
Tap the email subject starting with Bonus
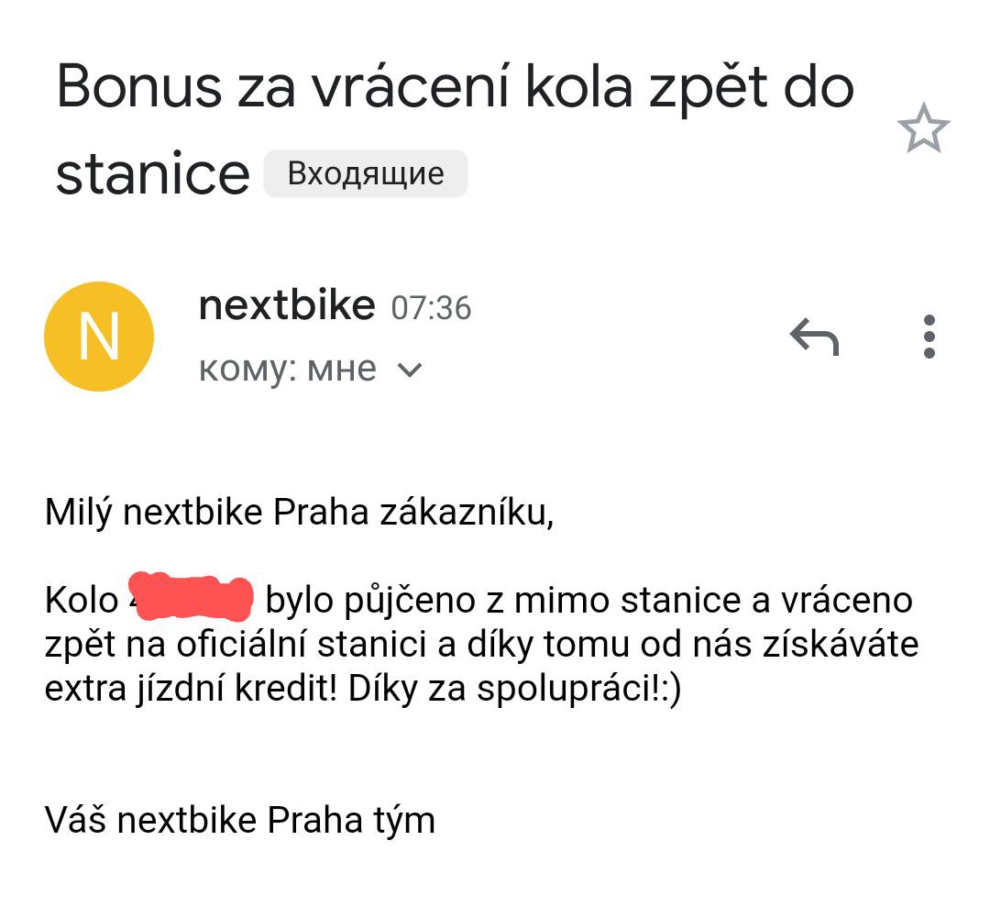coord(455,89)
